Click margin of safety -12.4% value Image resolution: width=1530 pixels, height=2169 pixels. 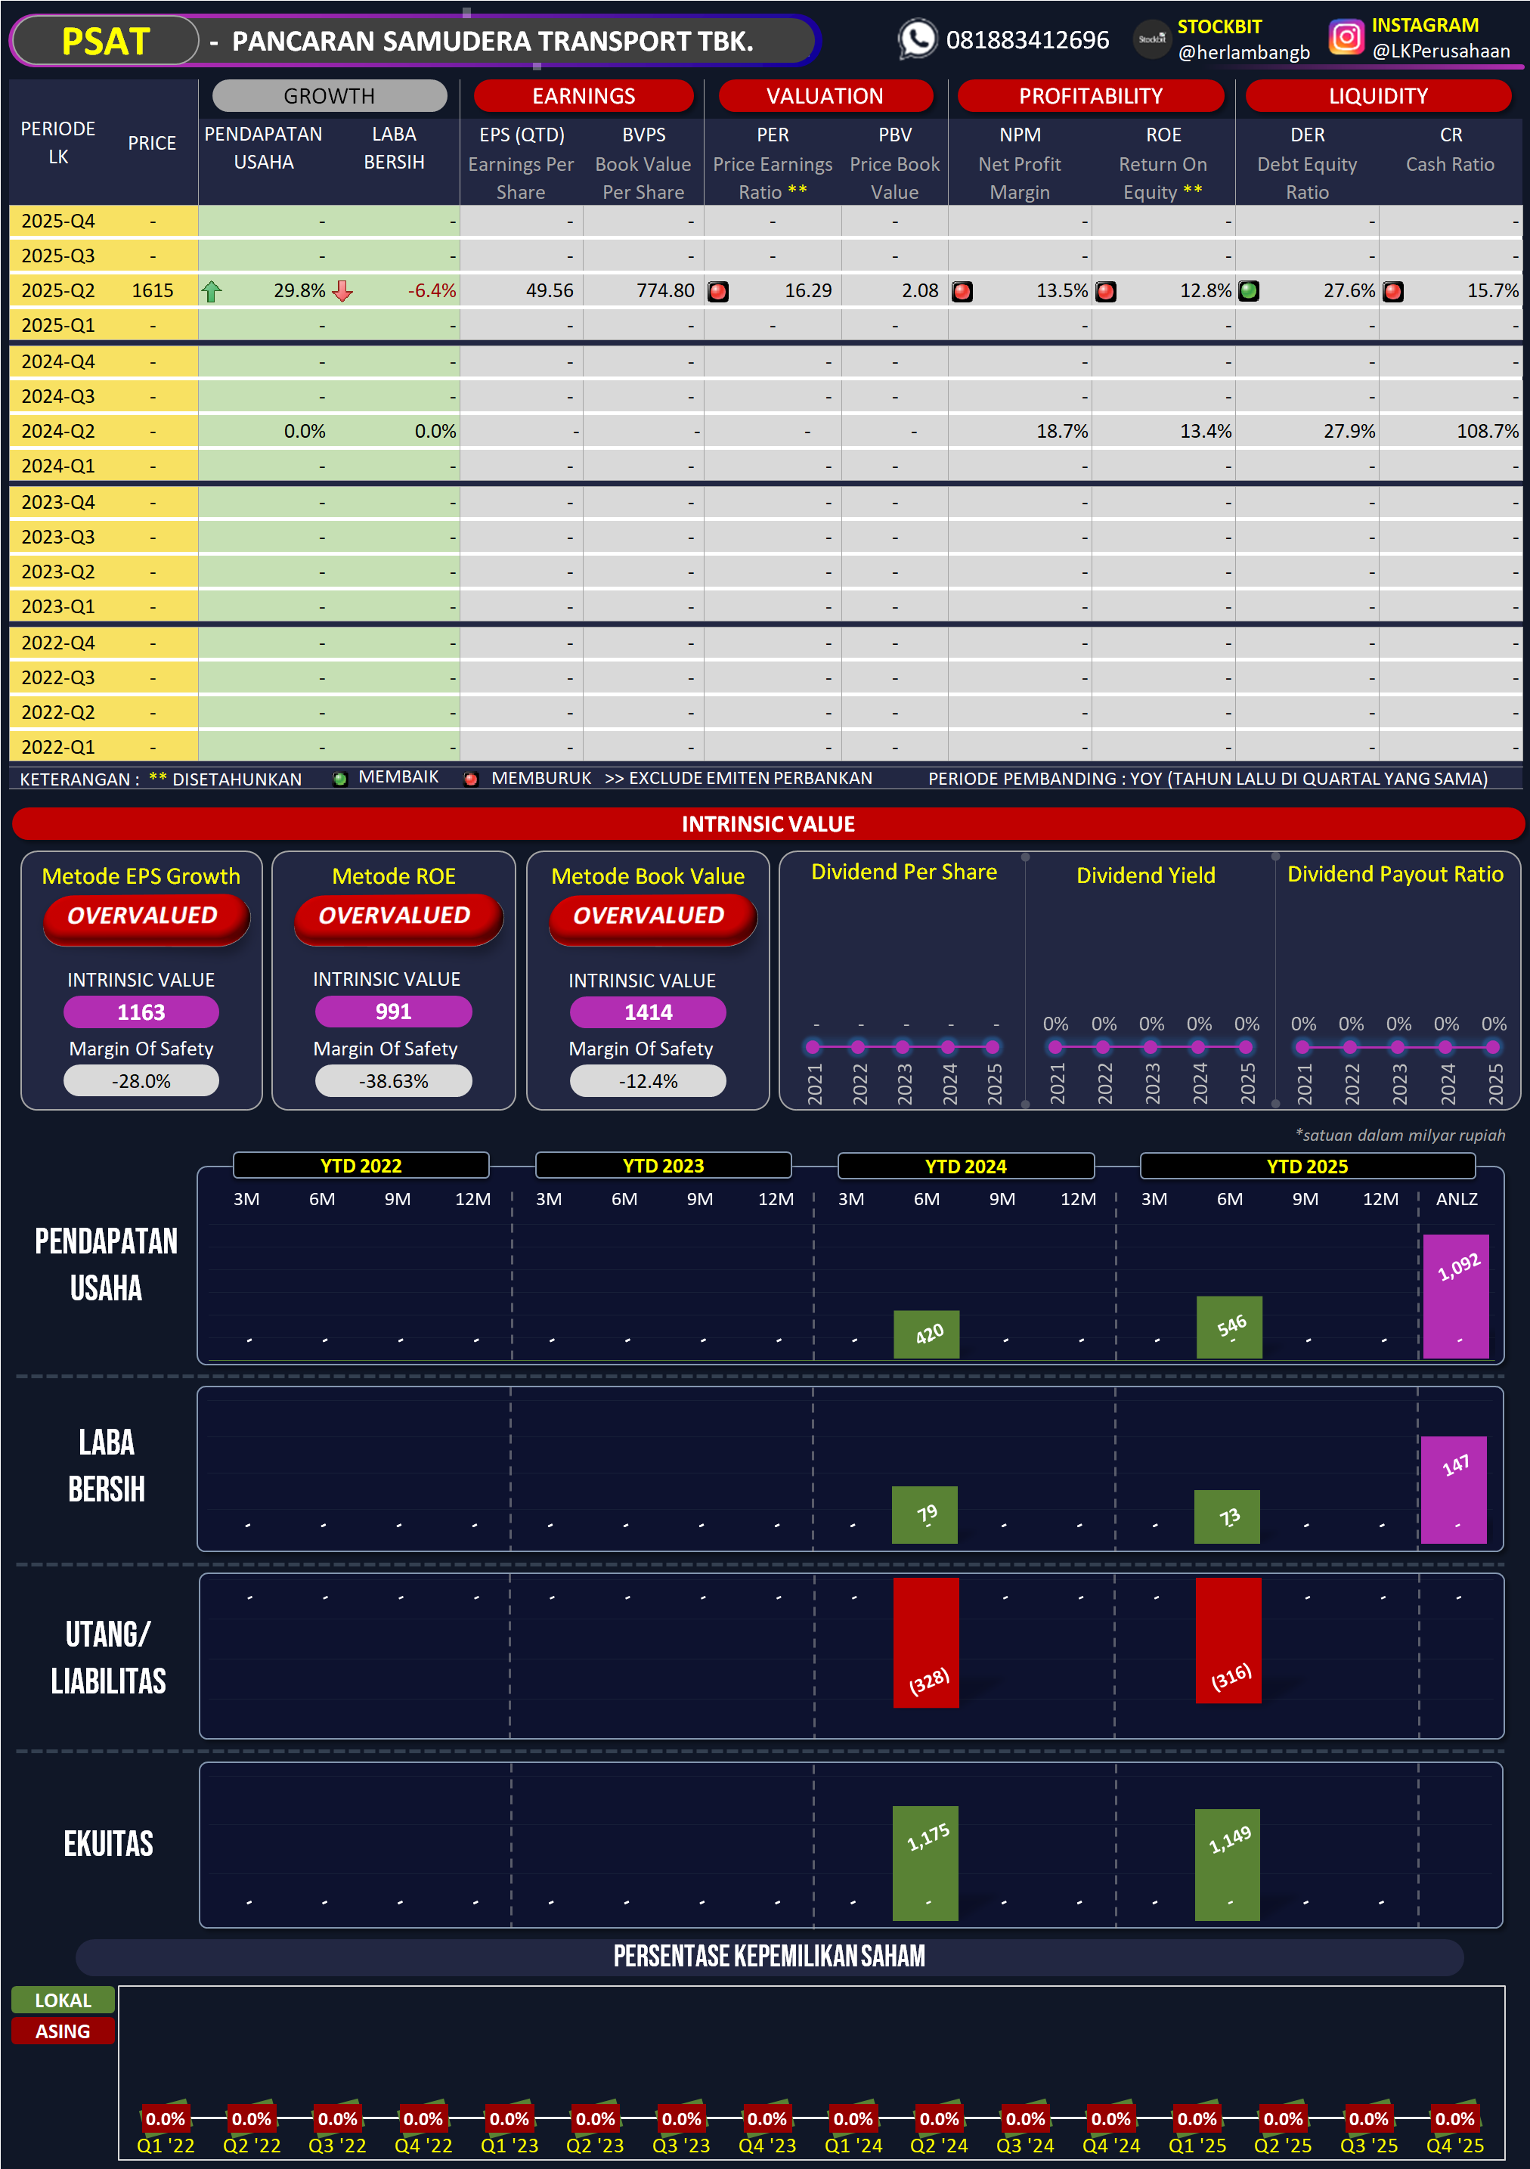click(648, 1081)
